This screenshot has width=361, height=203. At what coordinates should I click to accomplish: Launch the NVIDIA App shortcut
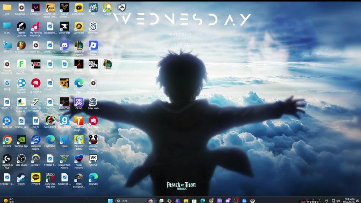pos(22,141)
